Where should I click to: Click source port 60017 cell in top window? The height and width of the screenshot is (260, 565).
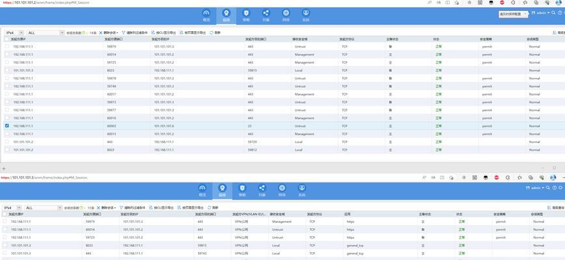pos(111,94)
